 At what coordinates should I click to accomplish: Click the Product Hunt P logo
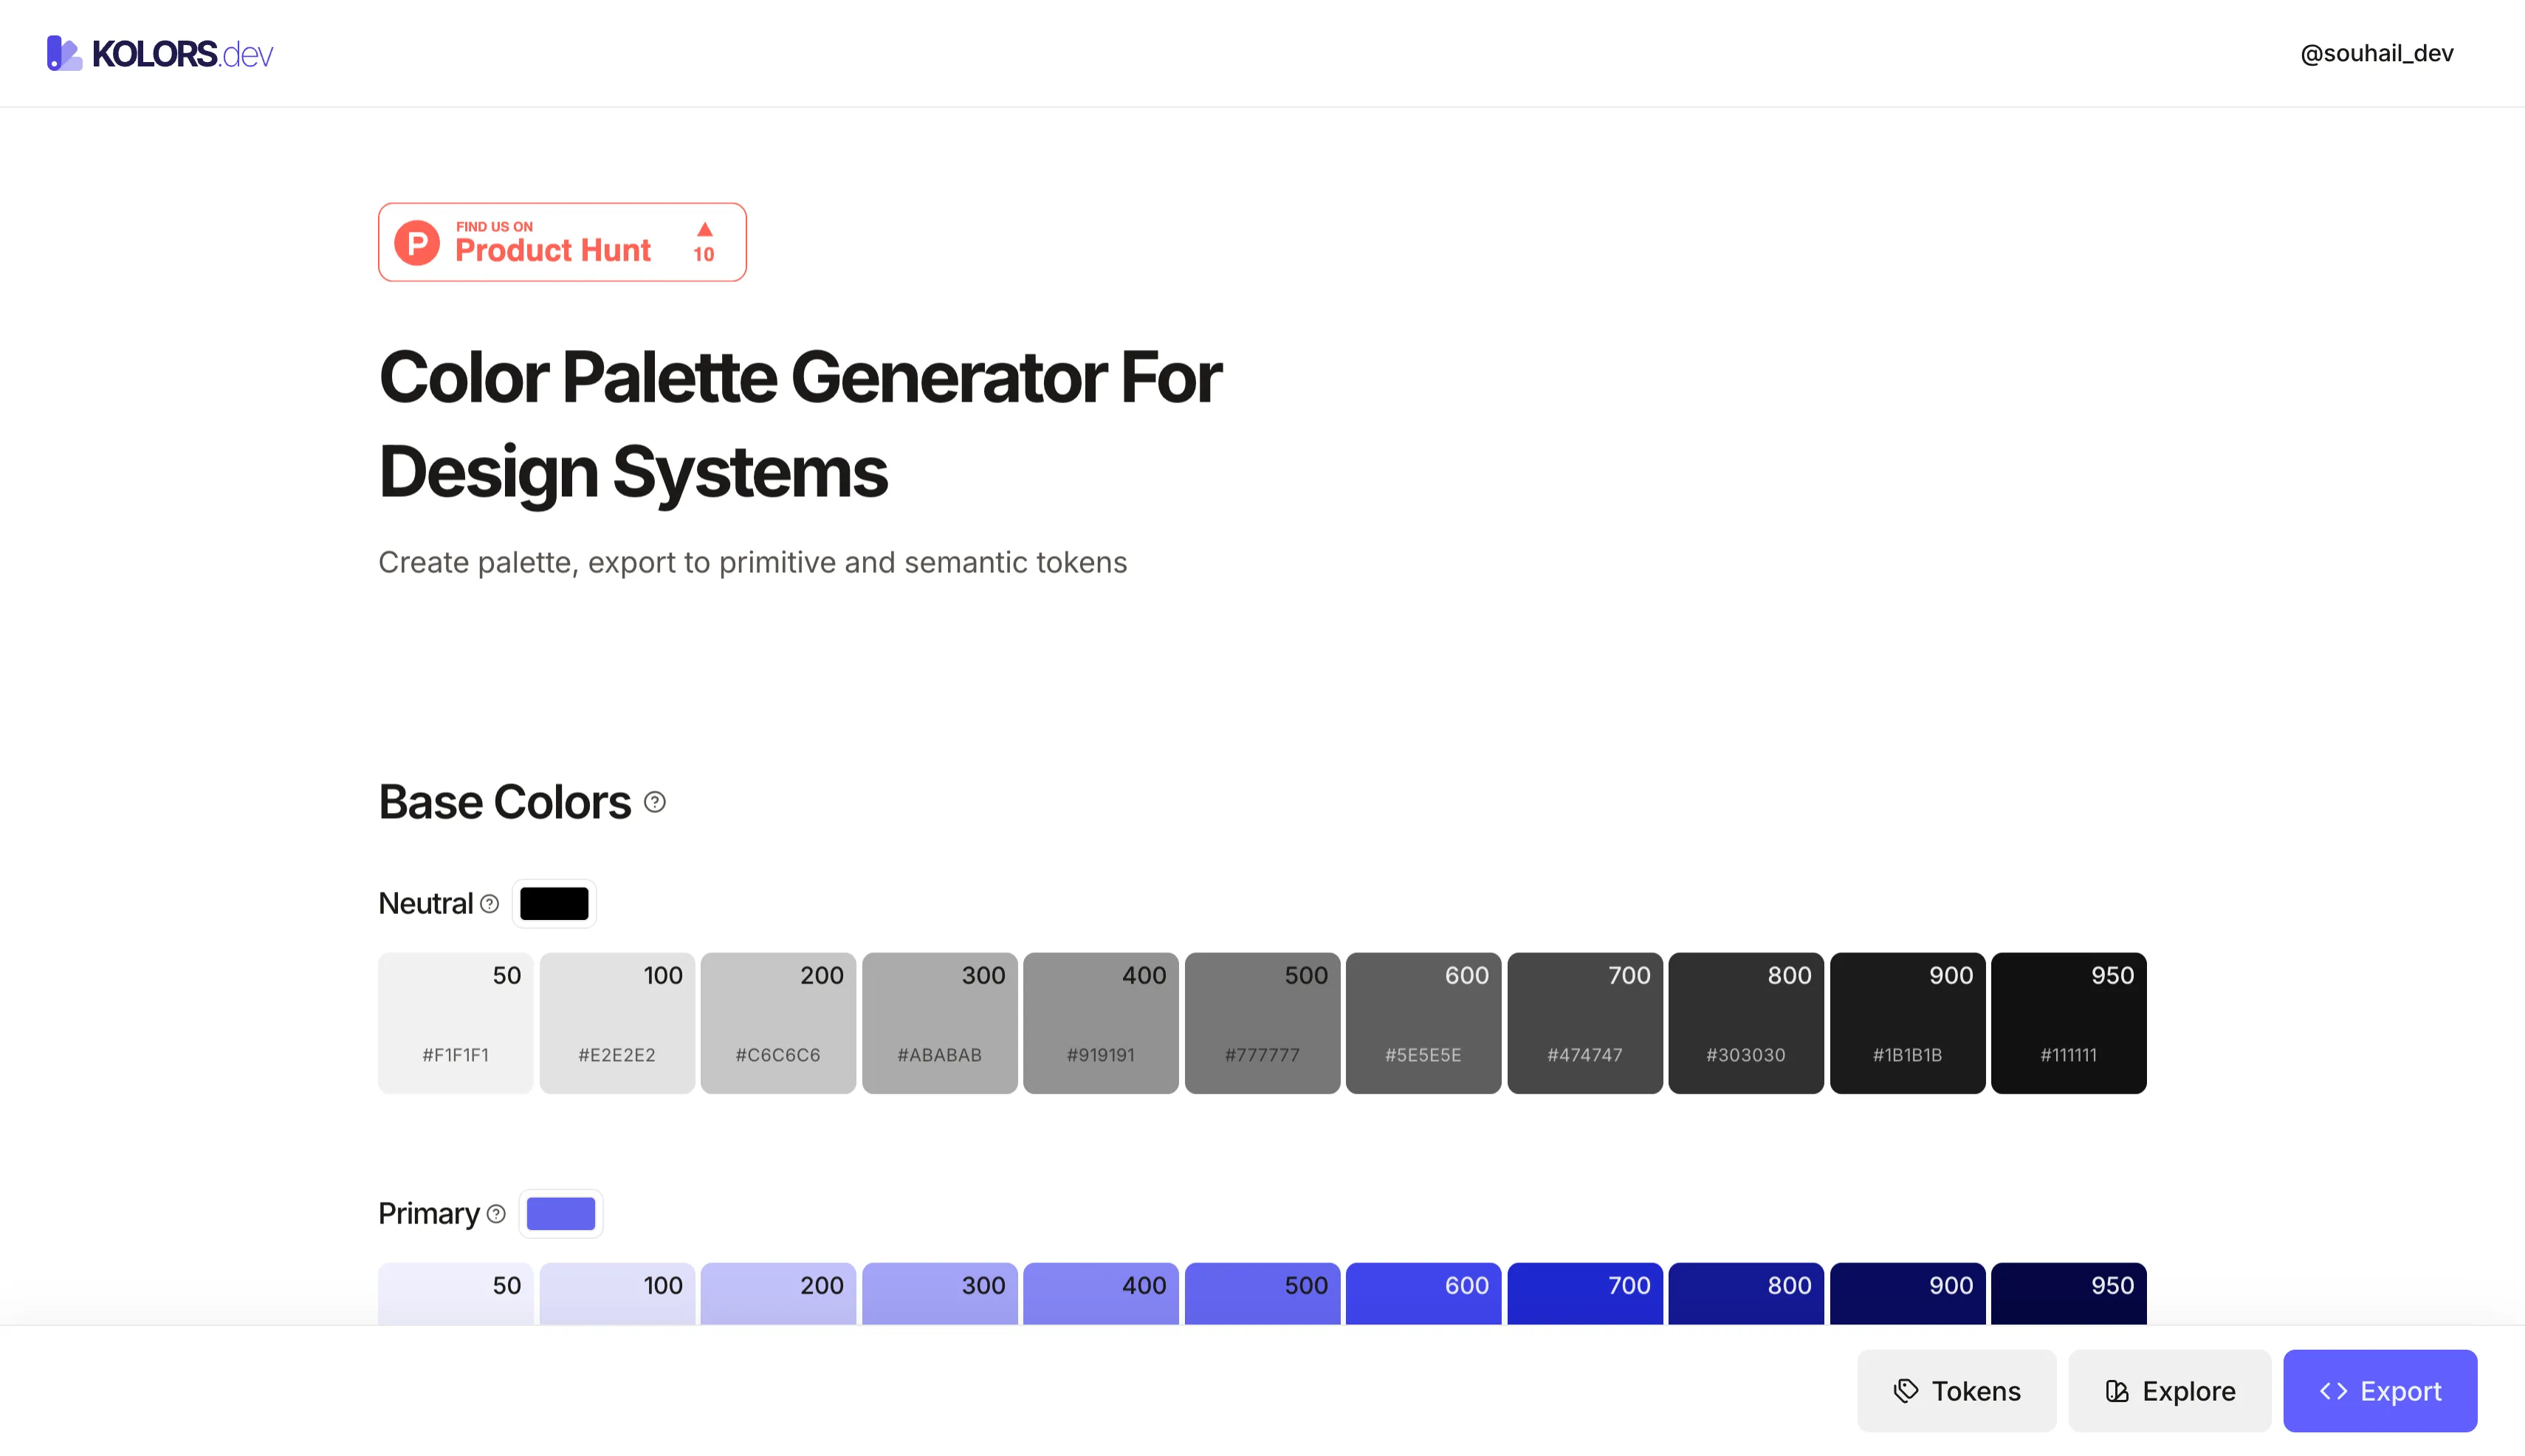[x=417, y=243]
